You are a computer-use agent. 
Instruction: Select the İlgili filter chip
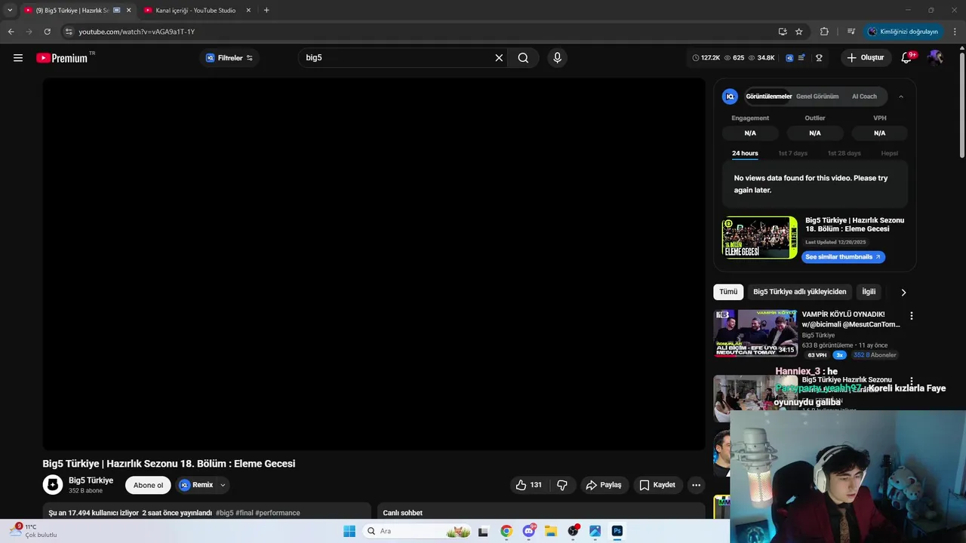[x=869, y=292]
